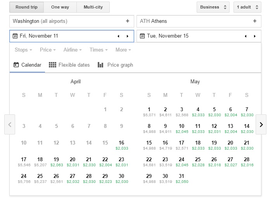Image resolution: width=268 pixels, height=200 pixels.
Task: Select the Round trip option
Action: [26, 7]
